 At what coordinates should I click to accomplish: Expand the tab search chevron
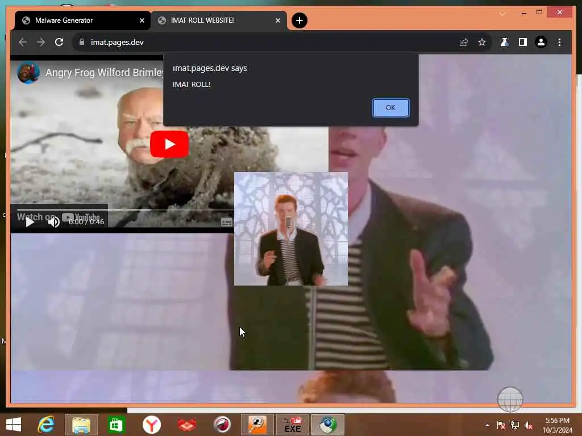pos(502,14)
